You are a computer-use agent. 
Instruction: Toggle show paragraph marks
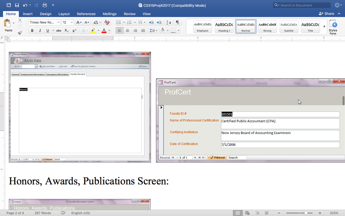click(x=177, y=22)
